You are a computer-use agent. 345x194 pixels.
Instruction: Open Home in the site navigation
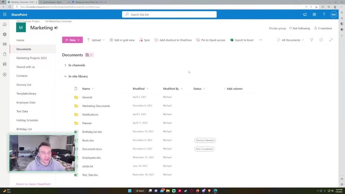[20, 40]
